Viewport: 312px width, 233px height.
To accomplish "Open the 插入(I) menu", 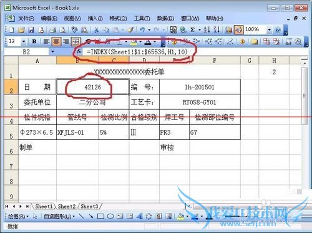I will tap(95, 19).
